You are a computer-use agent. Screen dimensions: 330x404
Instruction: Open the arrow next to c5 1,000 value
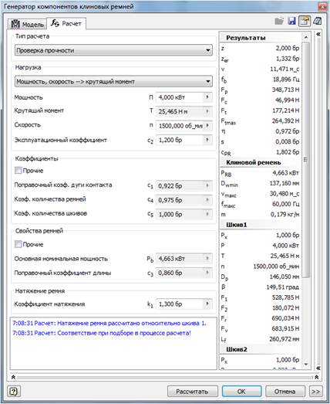click(207, 214)
